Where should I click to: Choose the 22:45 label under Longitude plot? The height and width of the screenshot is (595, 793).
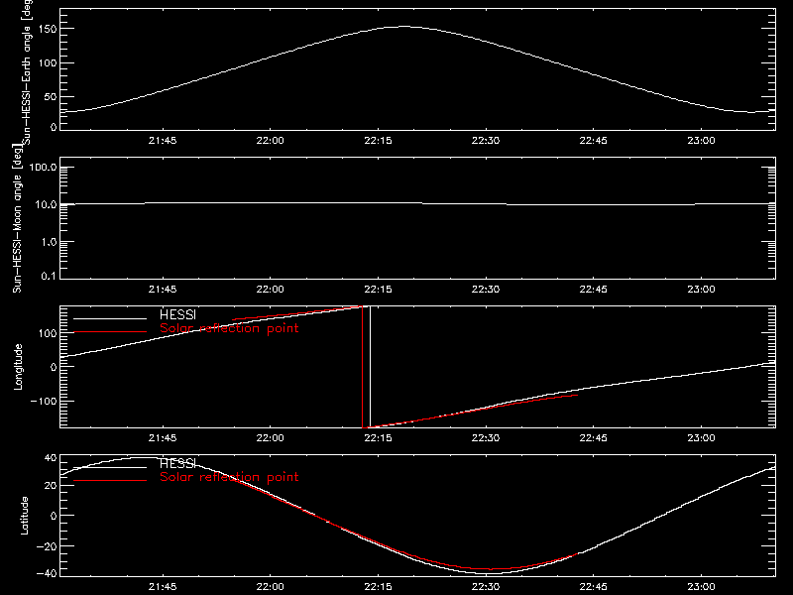pos(593,438)
